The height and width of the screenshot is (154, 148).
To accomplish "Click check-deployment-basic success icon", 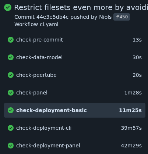I will coord(11,110).
